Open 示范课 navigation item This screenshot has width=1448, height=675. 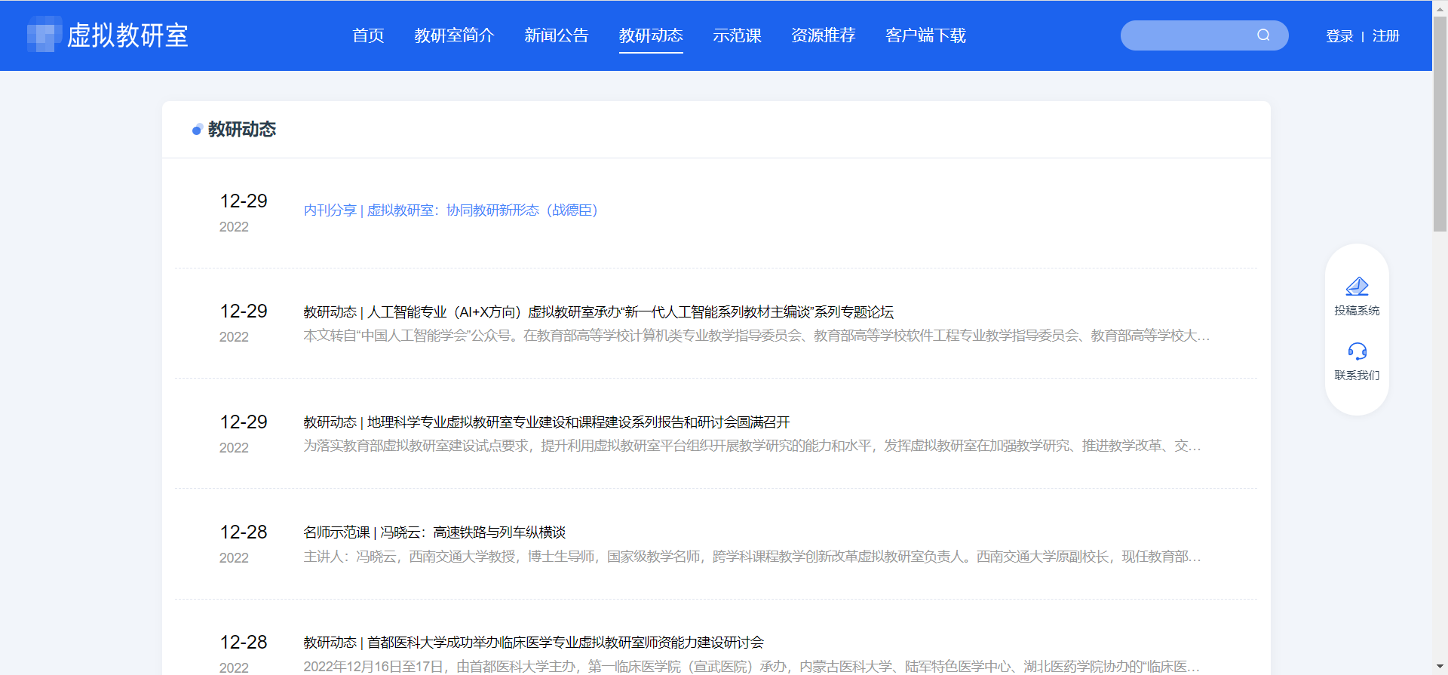coord(737,35)
